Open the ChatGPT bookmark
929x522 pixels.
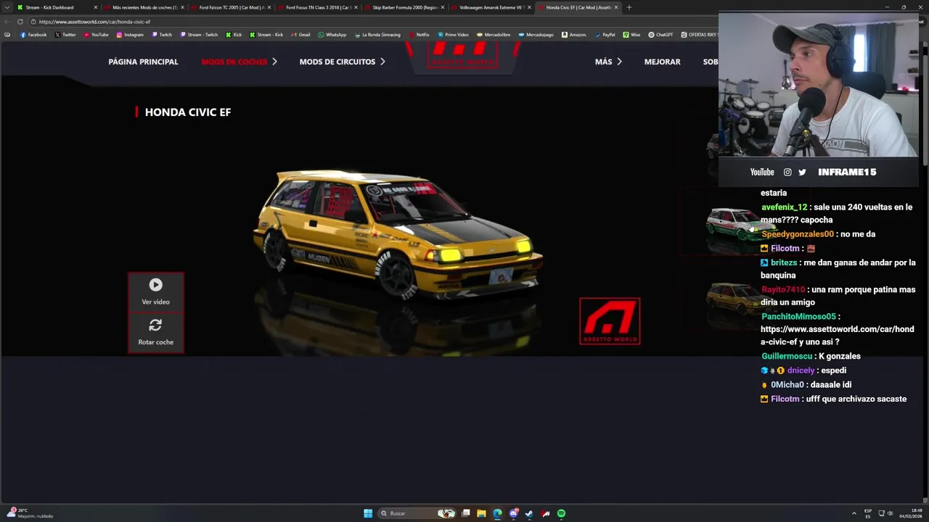tap(661, 35)
